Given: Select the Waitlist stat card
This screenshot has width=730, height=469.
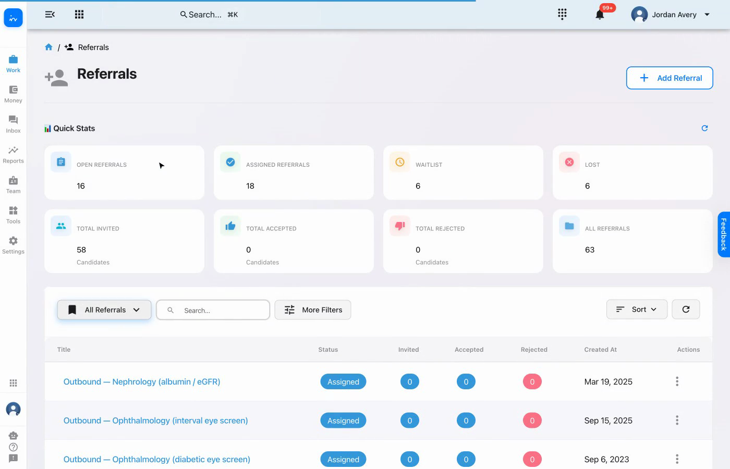Looking at the screenshot, I should 463,172.
